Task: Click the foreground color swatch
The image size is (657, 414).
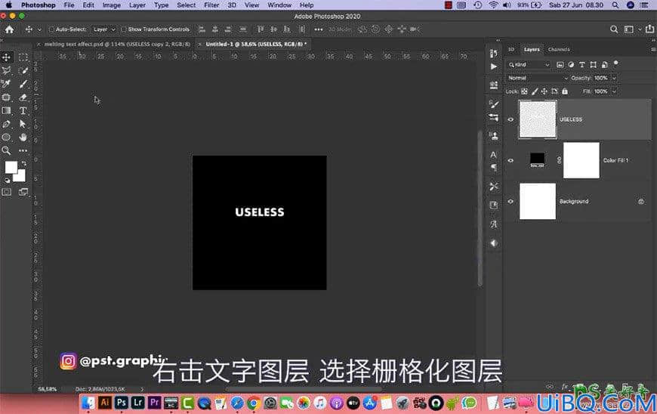Action: point(11,167)
